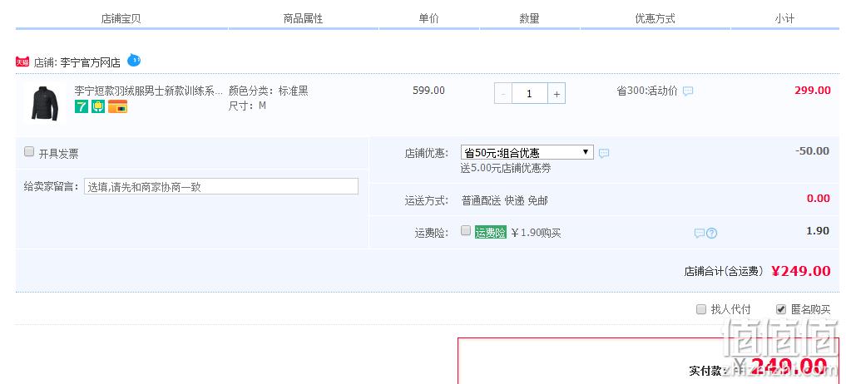Click the 尺寸：M size text
The width and height of the screenshot is (846, 384).
pos(247,106)
